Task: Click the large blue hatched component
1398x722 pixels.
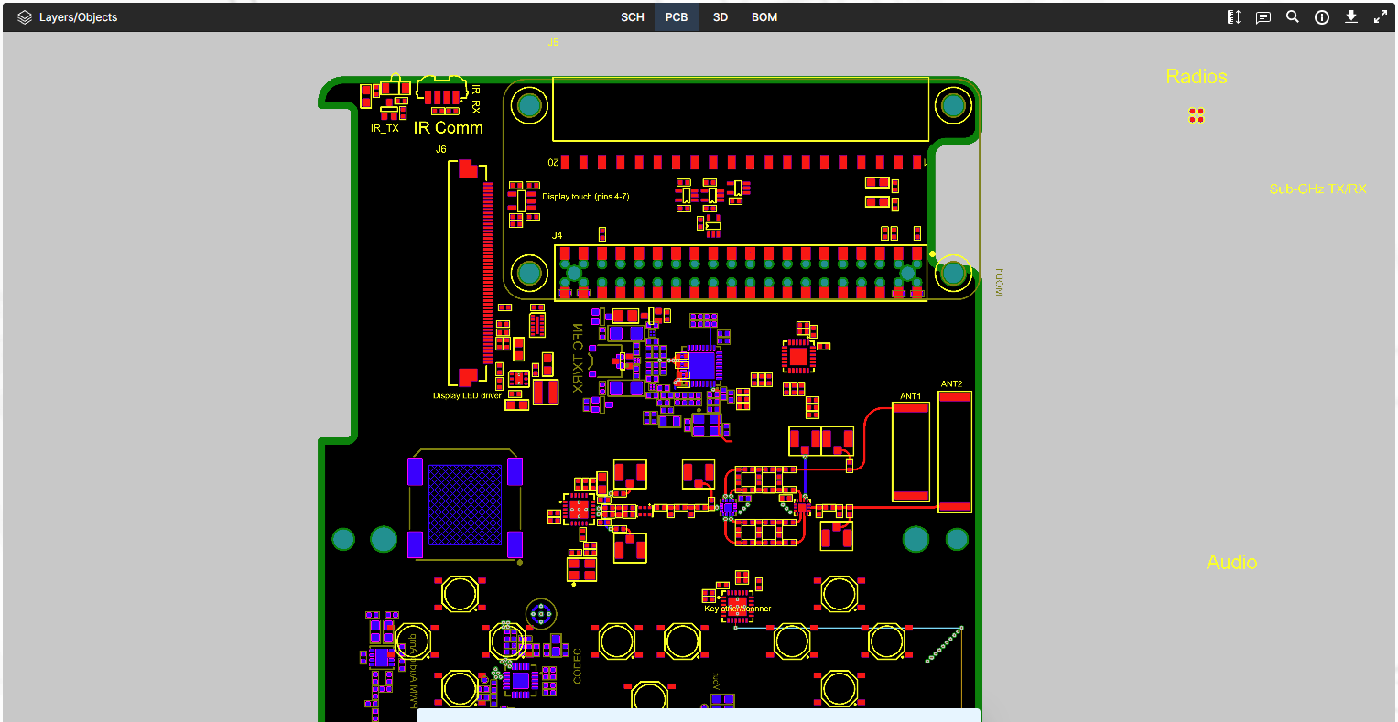Action: [465, 503]
